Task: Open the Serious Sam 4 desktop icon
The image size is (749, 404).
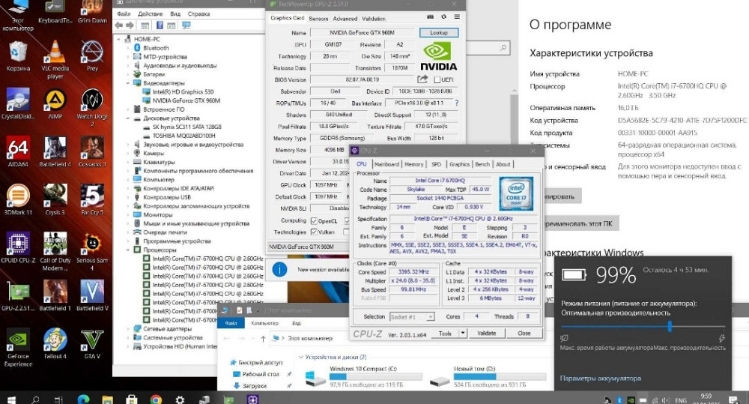Action: pos(91,252)
